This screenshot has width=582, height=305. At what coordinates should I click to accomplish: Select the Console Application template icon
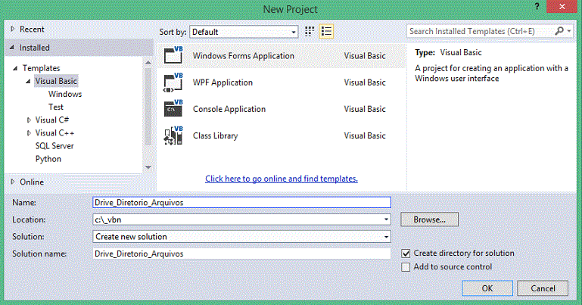coord(173,109)
